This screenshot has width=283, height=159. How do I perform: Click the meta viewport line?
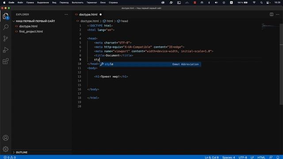pyautogui.click(x=153, y=51)
